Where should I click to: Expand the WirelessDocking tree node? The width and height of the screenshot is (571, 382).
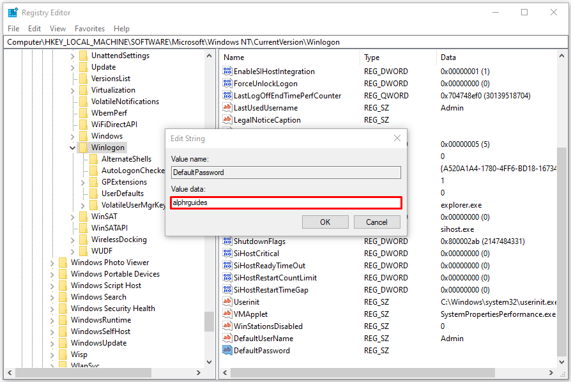point(72,240)
